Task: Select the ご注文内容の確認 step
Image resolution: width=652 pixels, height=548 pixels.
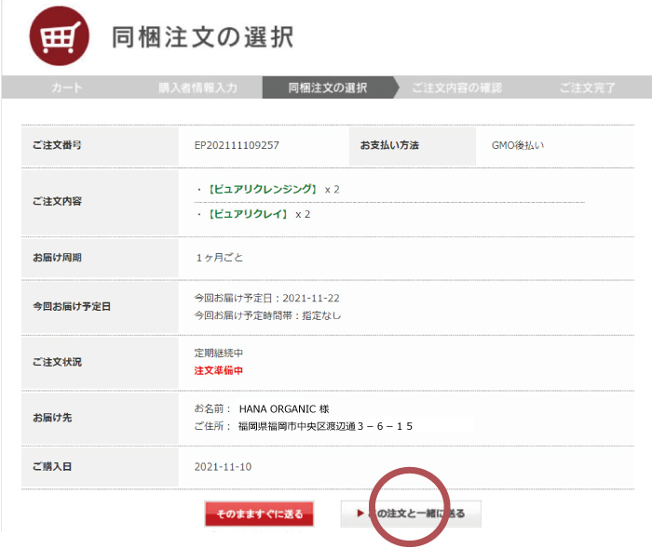Action: pos(456,87)
